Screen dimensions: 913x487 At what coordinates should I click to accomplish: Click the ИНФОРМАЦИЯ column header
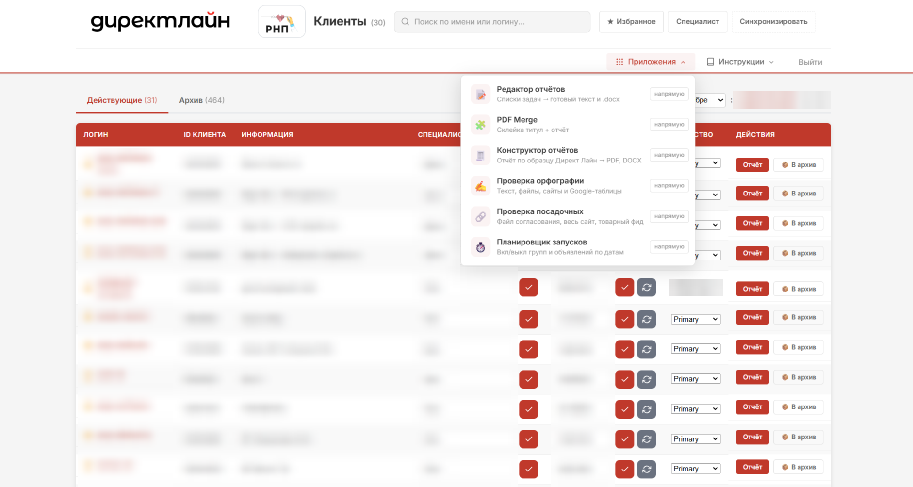point(267,135)
